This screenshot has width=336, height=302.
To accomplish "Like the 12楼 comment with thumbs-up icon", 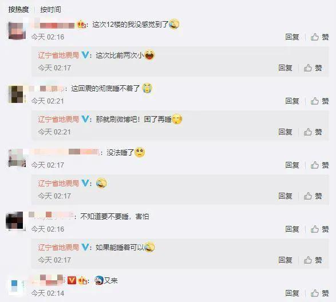I will [320, 37].
